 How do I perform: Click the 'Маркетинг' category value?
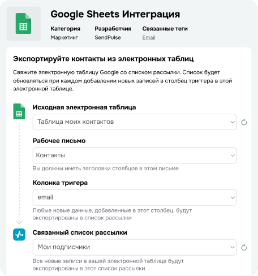pos(64,37)
